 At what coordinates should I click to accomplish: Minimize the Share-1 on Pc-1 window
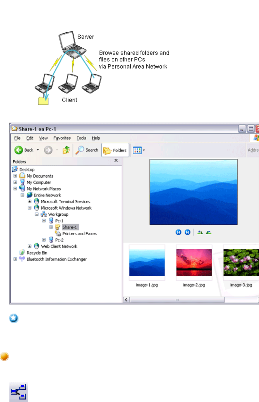(x=242, y=129)
